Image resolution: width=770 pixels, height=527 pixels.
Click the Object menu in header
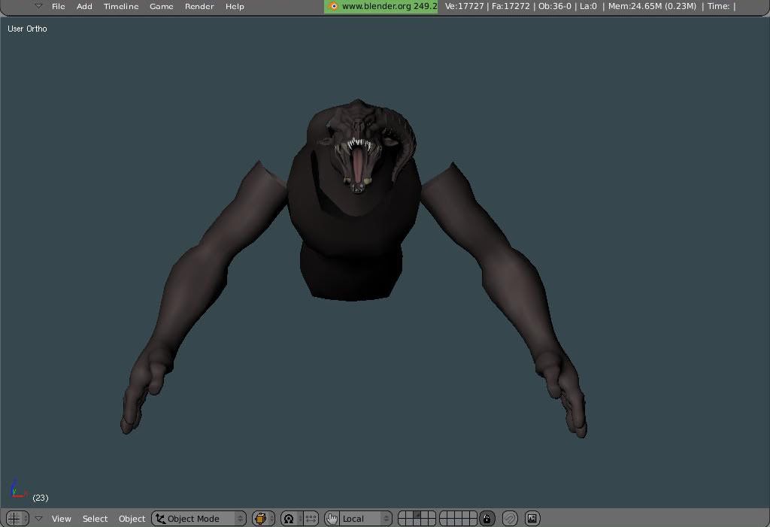pos(132,519)
